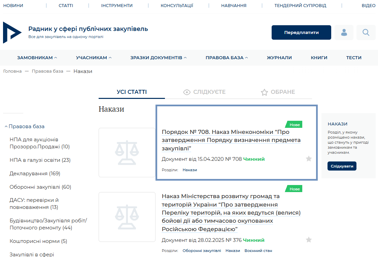Image resolution: width=378 pixels, height=257 pixels.
Task: Click the search magnifier icon
Action: point(366,33)
